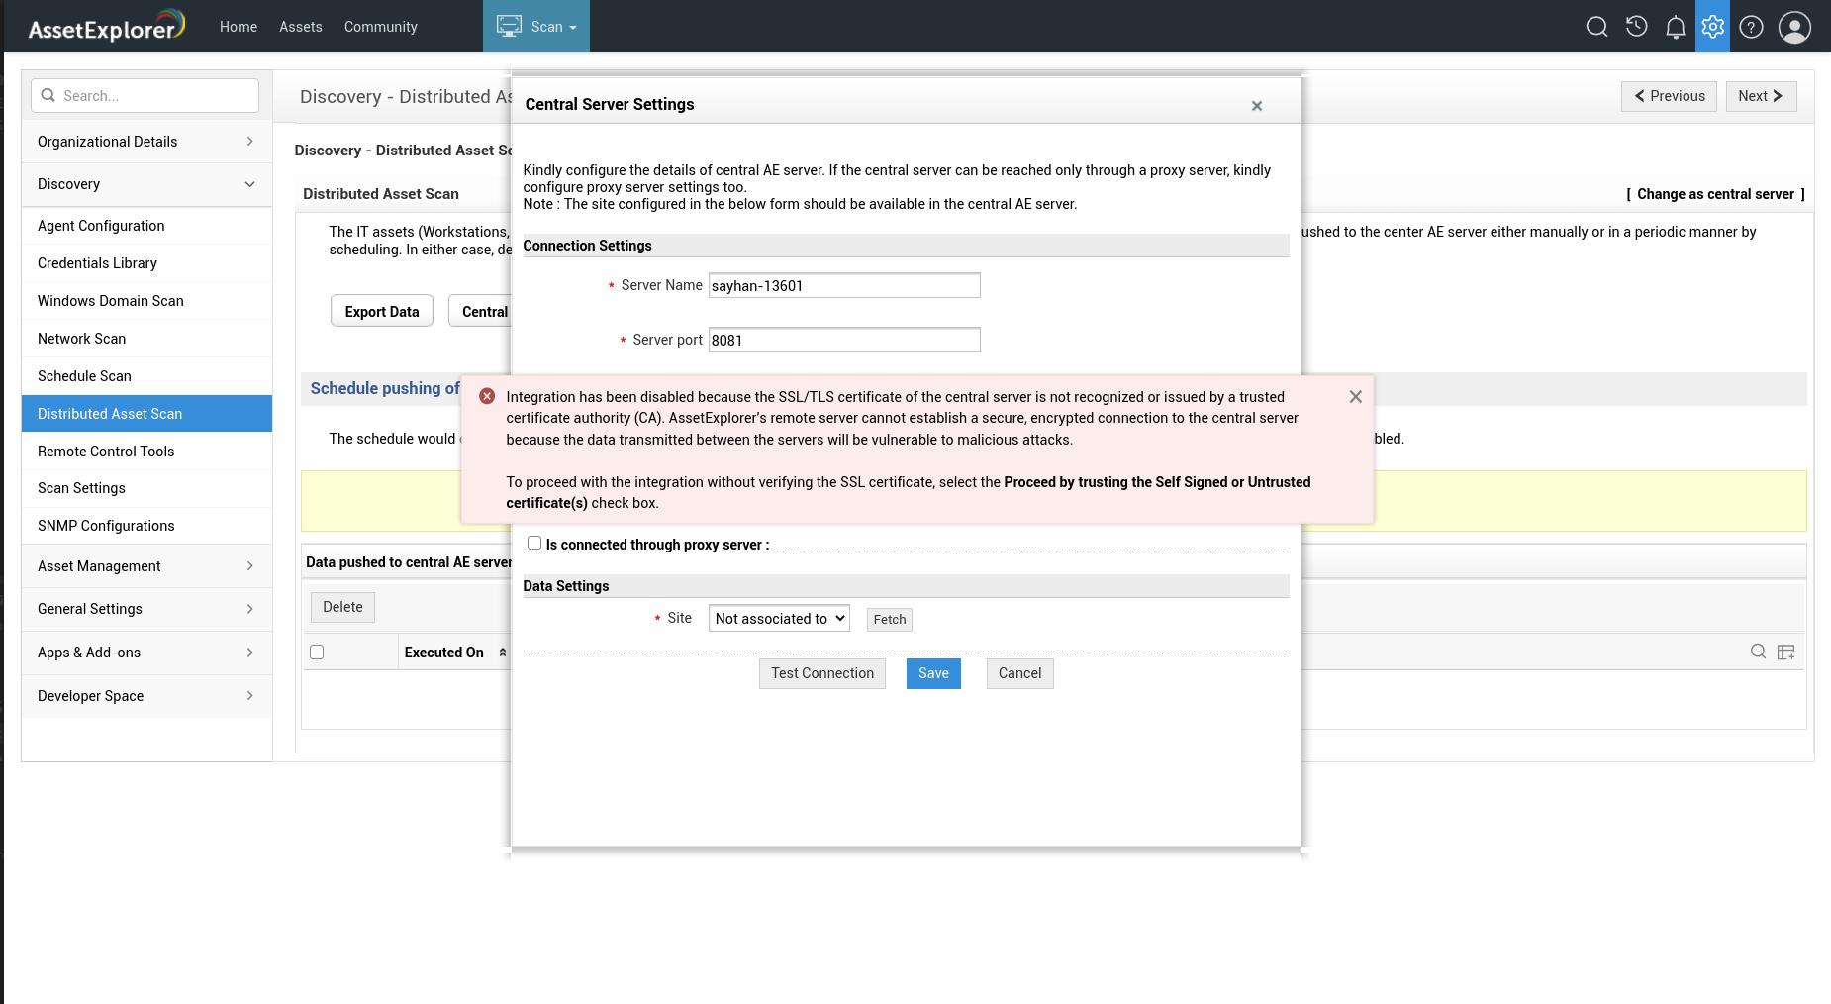
Task: Open the admin settings gear icon
Action: (1713, 27)
